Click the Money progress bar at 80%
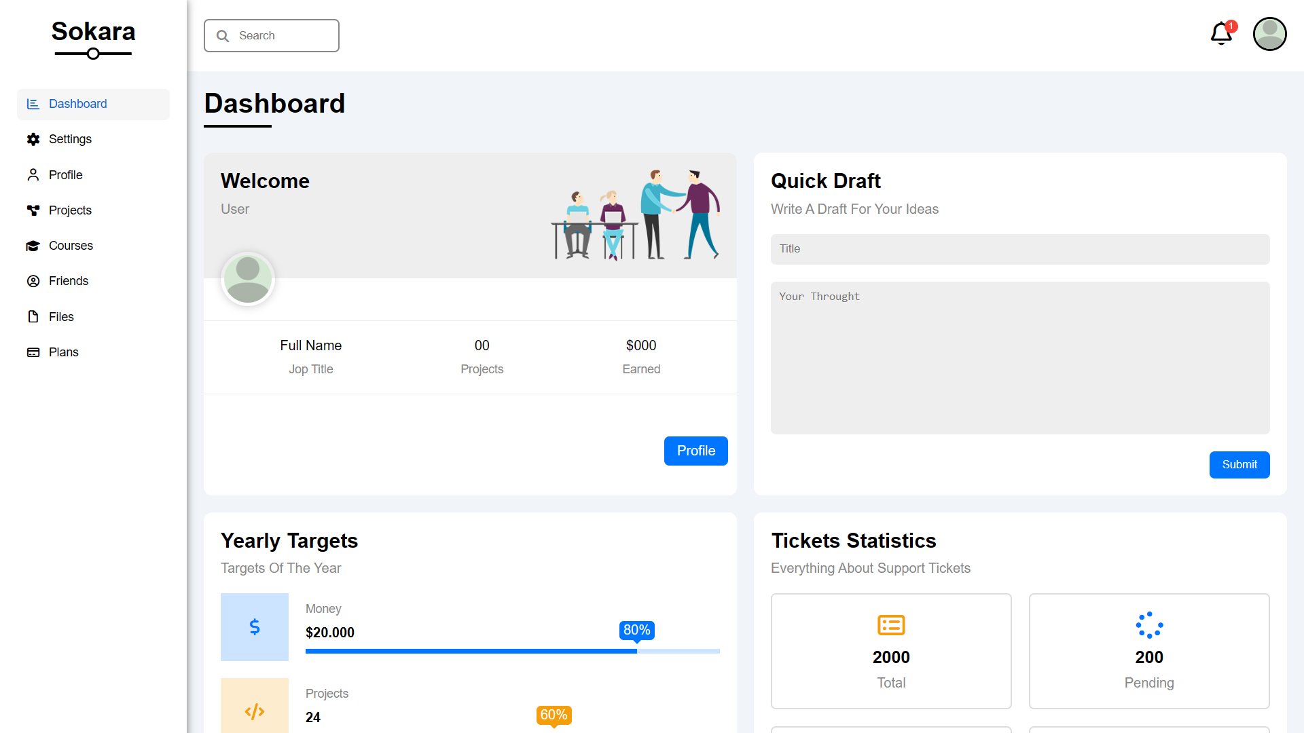Screen dimensions: 1304x733 (512, 651)
